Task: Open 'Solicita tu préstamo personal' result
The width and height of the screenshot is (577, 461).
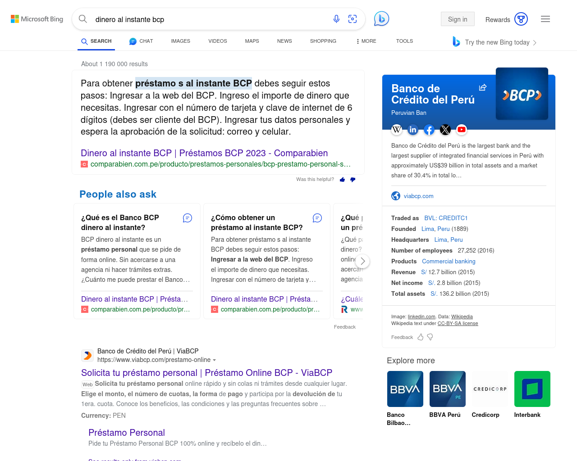Action: tap(206, 373)
